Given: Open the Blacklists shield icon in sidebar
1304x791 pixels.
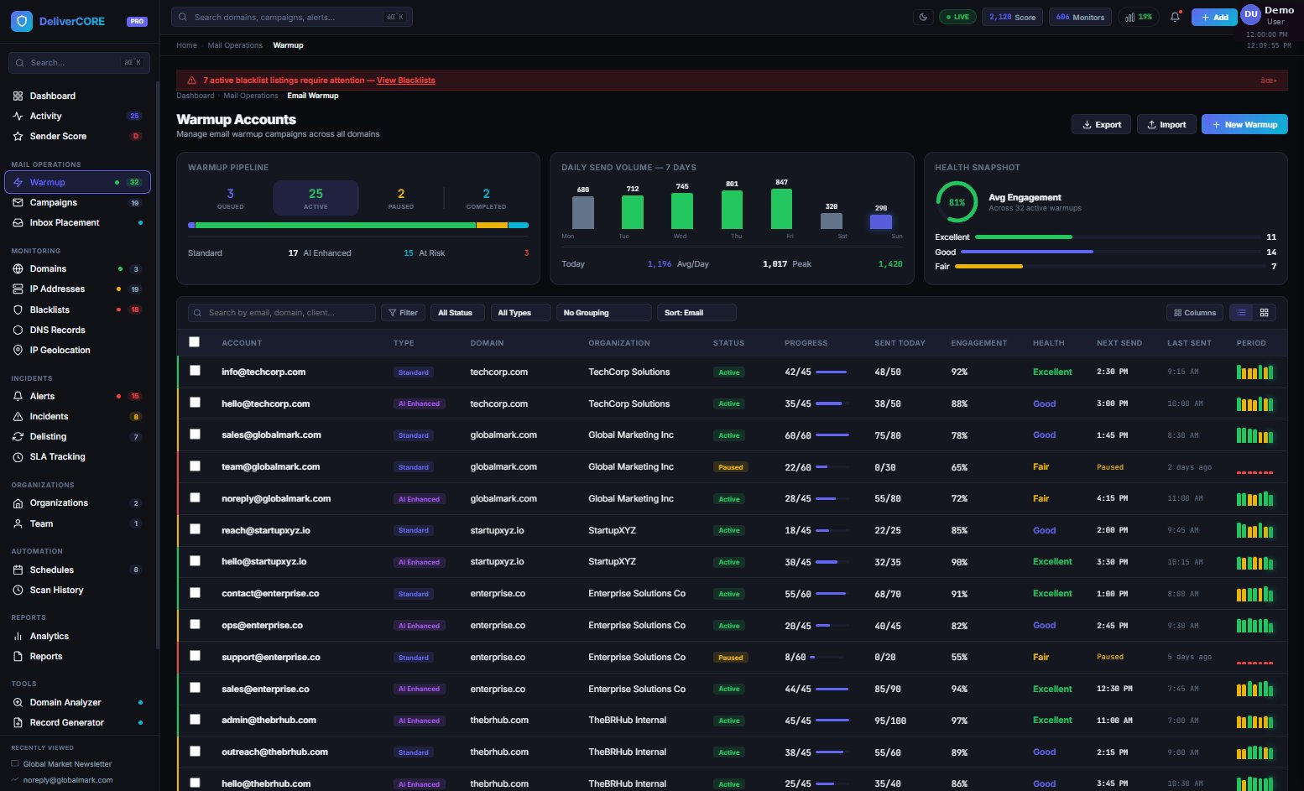Looking at the screenshot, I should tap(18, 310).
